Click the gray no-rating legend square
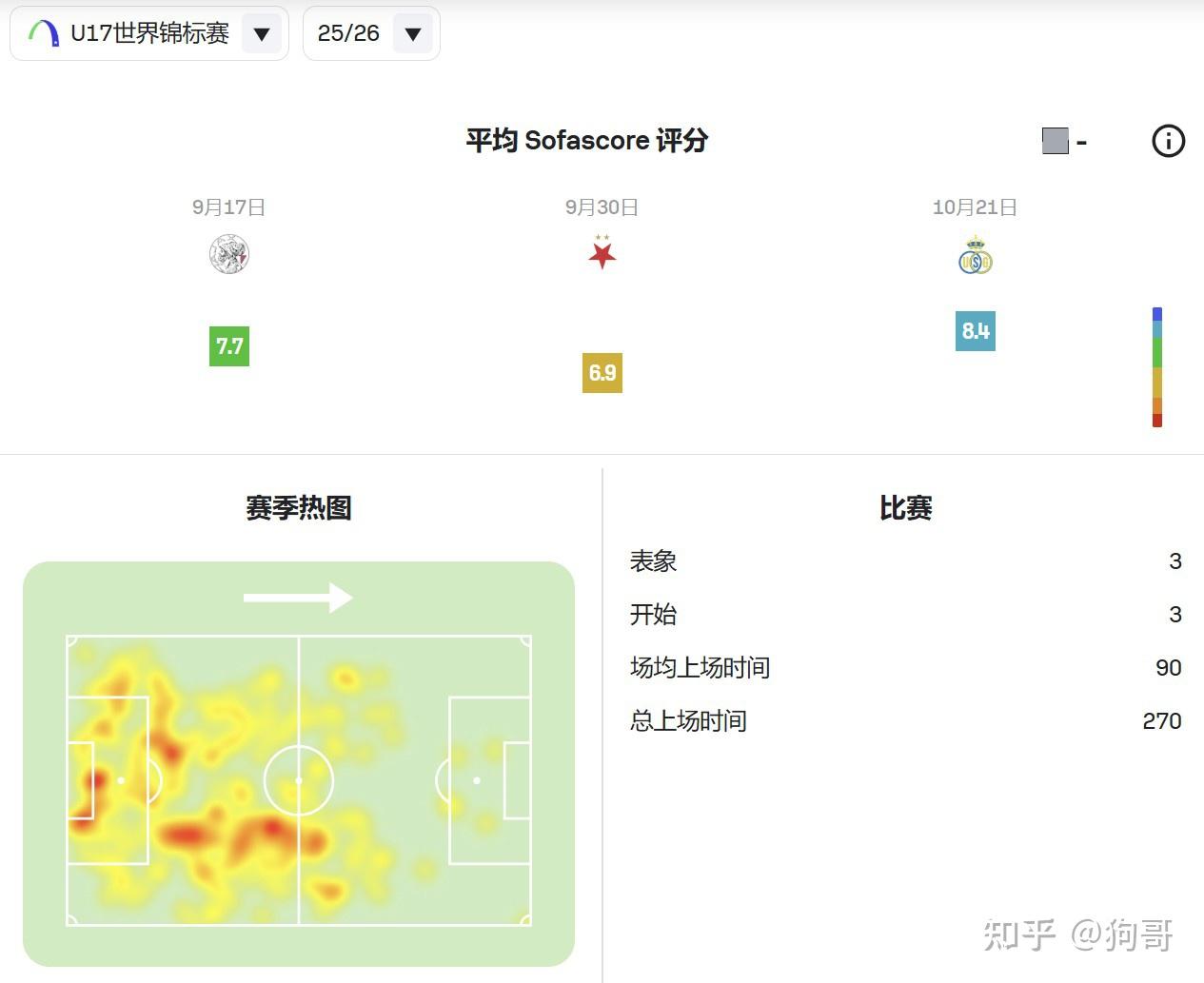The height and width of the screenshot is (983, 1204). (1055, 140)
